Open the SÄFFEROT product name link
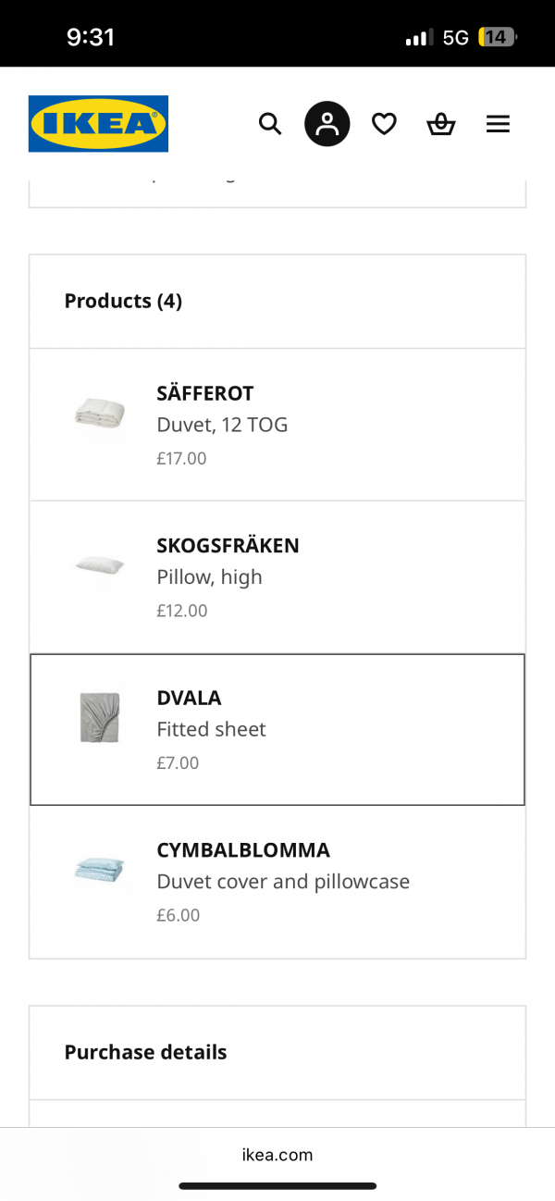Screen dimensions: 555x1201 point(204,393)
